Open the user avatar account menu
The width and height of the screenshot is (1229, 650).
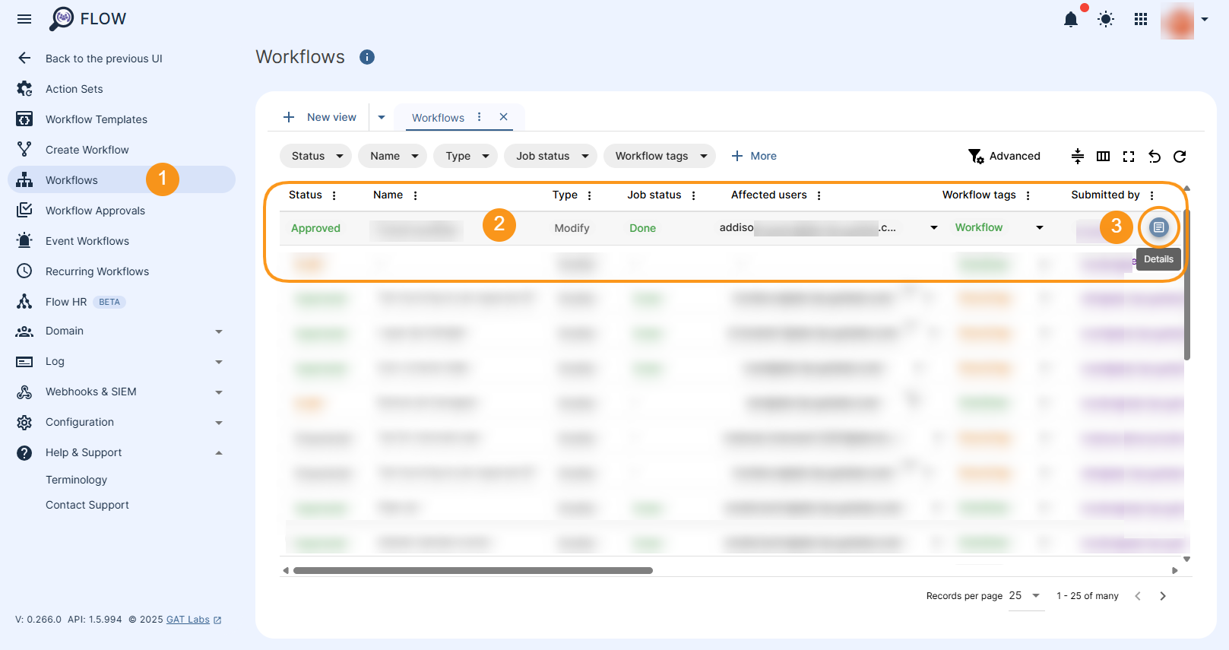[1177, 21]
